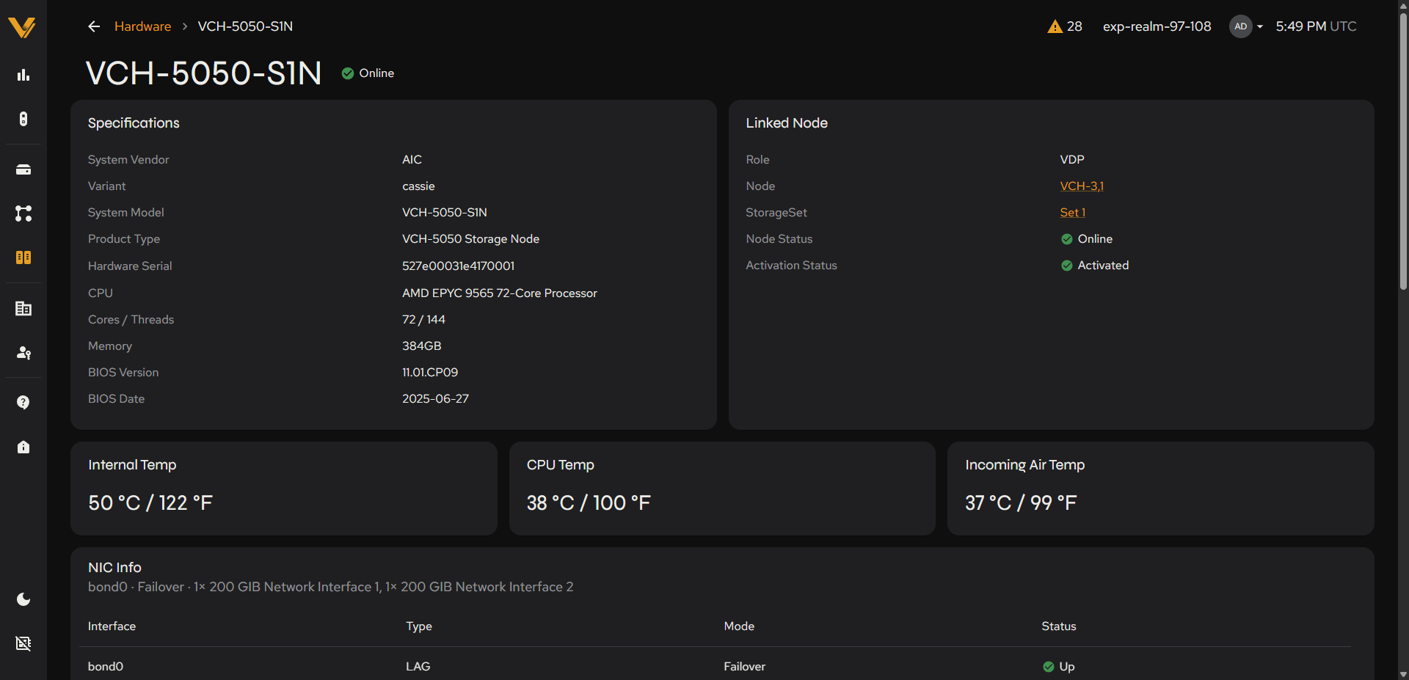Click the Internal Temp reading 50 °C
The image size is (1409, 680).
tap(150, 503)
